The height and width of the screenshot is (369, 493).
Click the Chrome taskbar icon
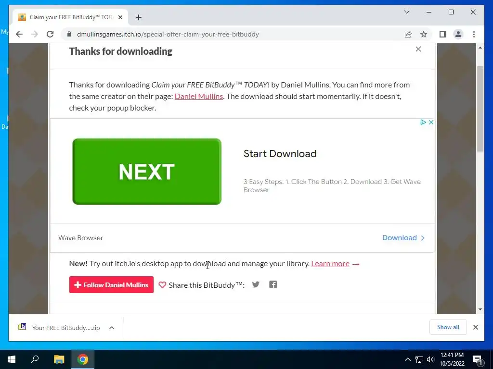pyautogui.click(x=83, y=359)
